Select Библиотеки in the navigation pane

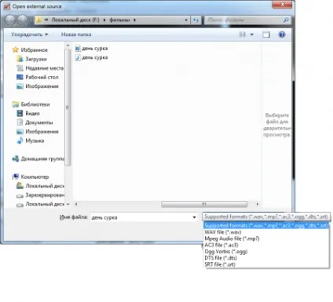31,104
